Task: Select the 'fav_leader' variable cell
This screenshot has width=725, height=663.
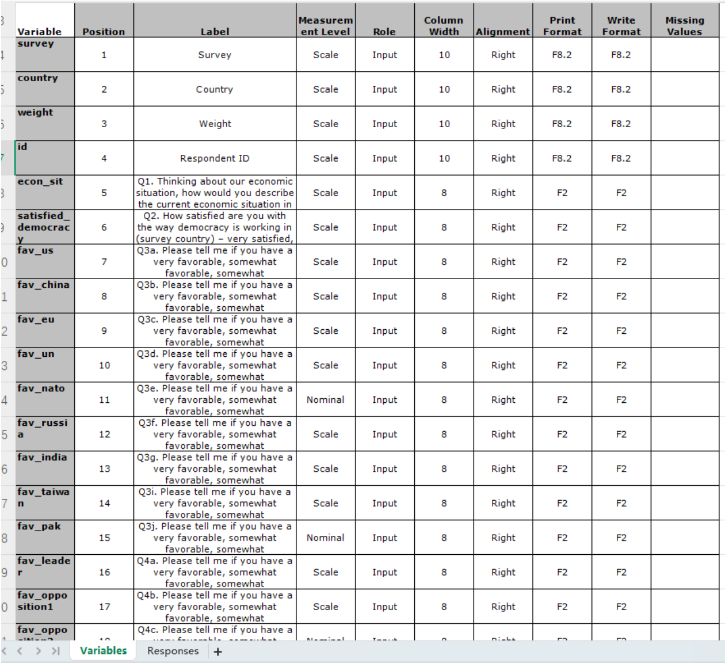Action: coord(45,573)
